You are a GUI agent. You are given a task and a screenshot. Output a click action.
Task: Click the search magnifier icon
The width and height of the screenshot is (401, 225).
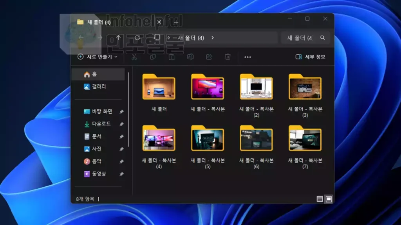(323, 38)
